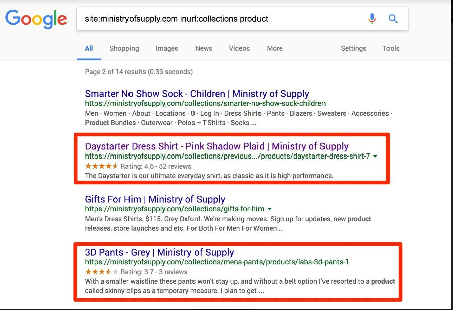This screenshot has width=453, height=310.
Task: Click the Google logo
Action: coord(35,19)
